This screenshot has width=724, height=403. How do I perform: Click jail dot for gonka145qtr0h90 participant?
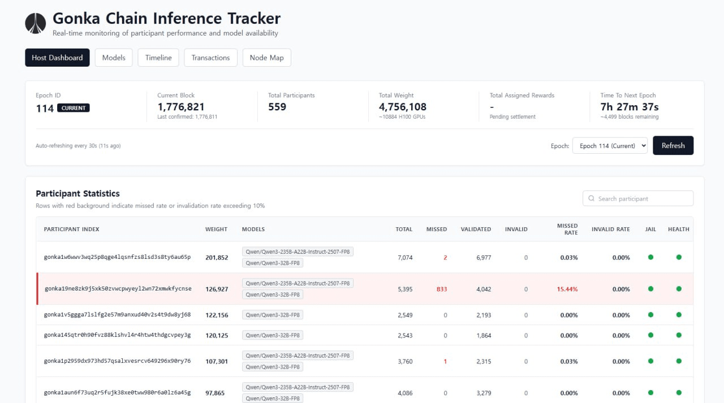click(x=650, y=335)
